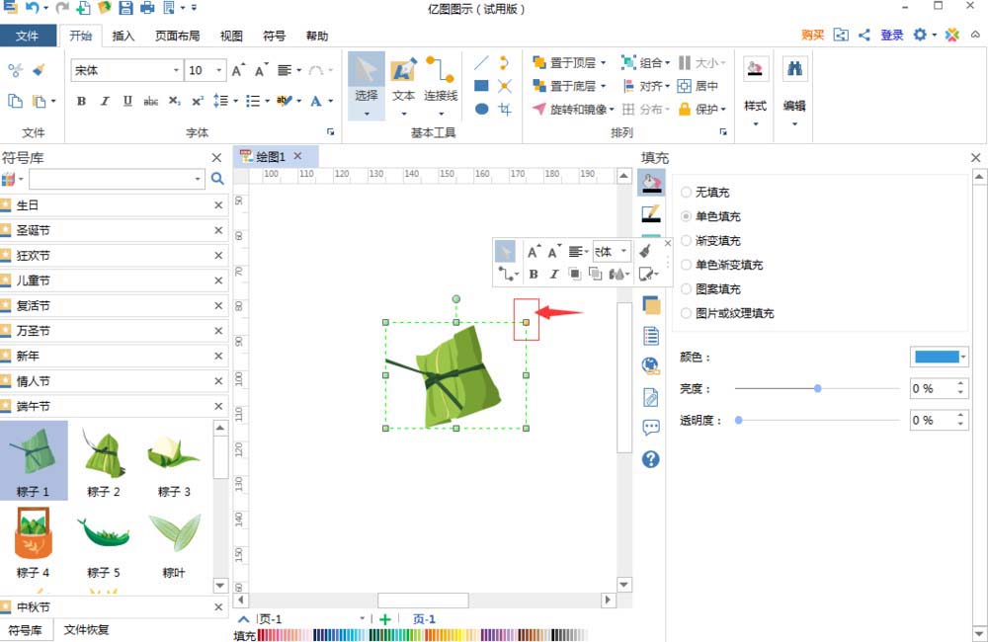The height and width of the screenshot is (642, 988).
Task: Activate the Select tool (选择)
Action: [x=367, y=85]
